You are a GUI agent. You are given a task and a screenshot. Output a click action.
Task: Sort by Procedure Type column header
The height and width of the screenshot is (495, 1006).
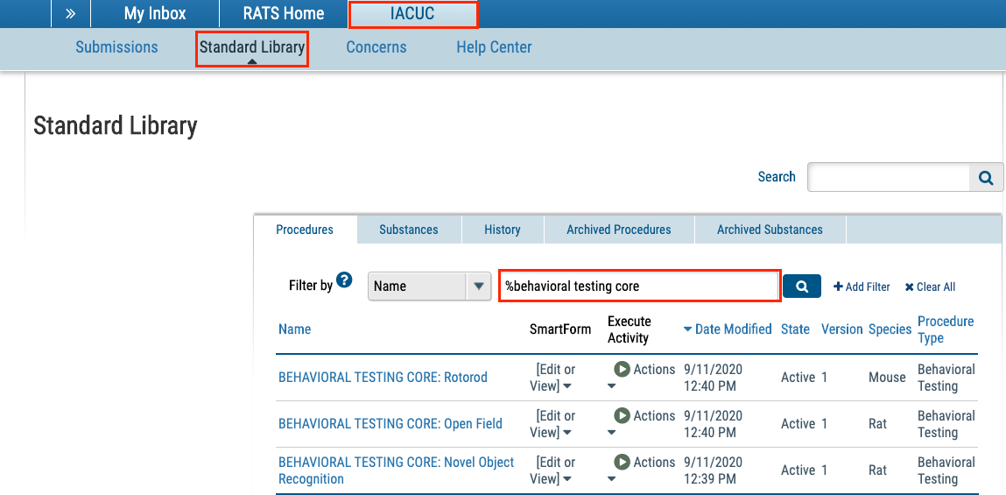tap(946, 329)
